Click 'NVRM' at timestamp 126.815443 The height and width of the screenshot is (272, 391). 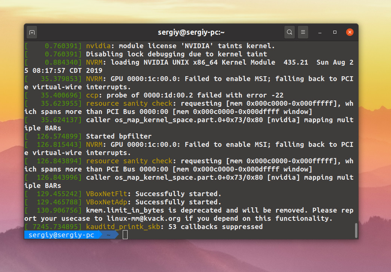pos(94,145)
